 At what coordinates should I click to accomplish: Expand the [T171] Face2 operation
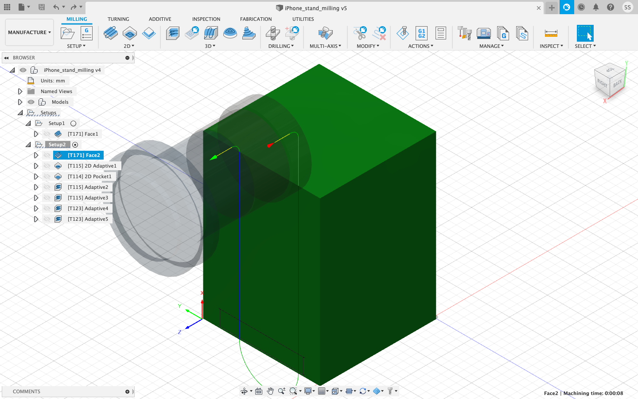click(36, 155)
